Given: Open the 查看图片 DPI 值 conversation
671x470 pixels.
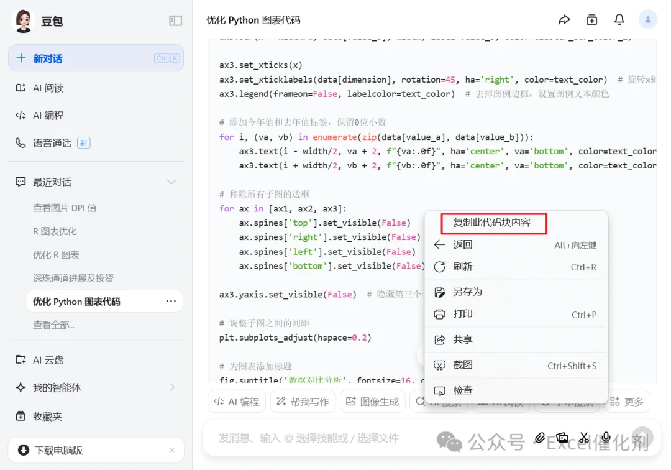Looking at the screenshot, I should tap(65, 208).
